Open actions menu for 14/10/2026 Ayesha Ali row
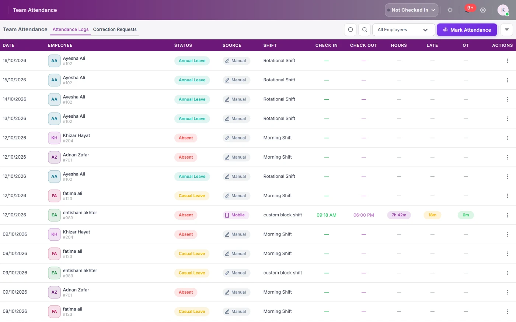The image size is (516, 322). 507,99
